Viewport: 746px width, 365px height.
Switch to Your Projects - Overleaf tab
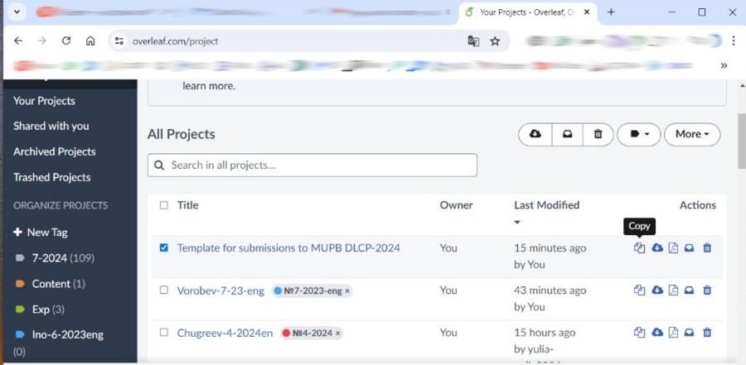tap(528, 12)
